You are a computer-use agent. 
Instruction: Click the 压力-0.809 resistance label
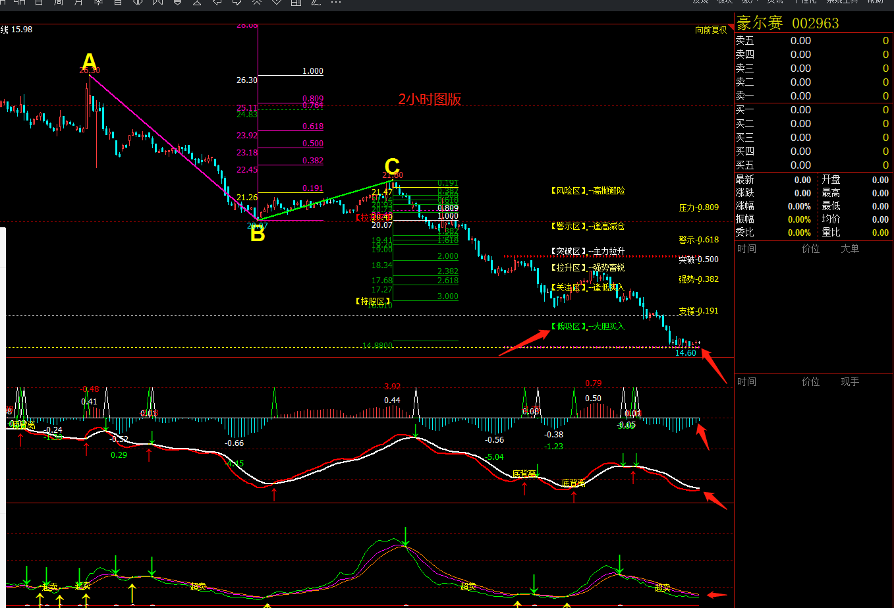click(699, 207)
